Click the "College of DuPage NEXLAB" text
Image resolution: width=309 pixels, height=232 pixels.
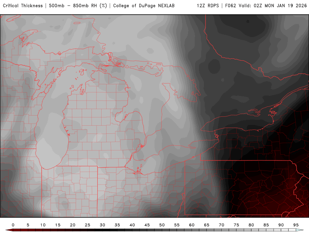(x=144, y=6)
